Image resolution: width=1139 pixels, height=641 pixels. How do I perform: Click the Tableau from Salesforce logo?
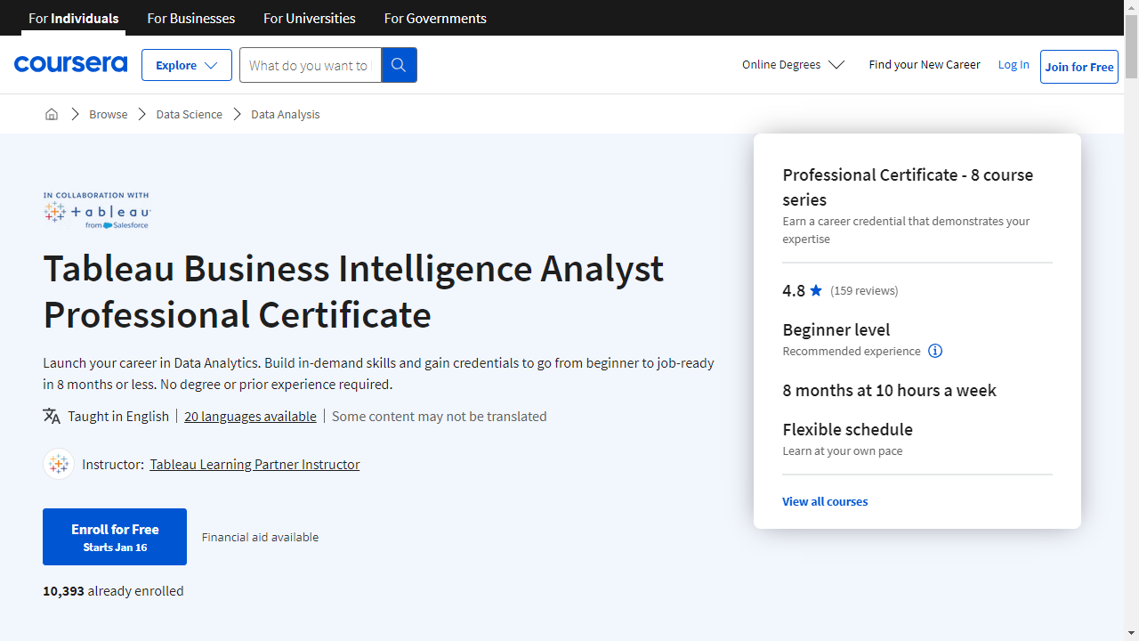pos(98,211)
